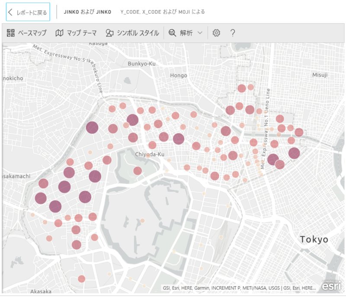Viewport: 346px width, 297px height.
Task: Click the Y_CODE, X_CODE および MOJI subtitle
Action: click(163, 12)
